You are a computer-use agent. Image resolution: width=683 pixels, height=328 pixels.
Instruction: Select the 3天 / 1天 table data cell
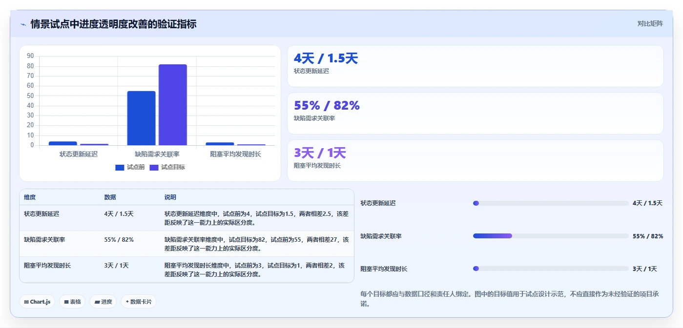point(116,266)
